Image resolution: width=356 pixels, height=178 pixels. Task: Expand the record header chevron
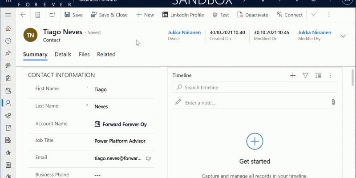pyautogui.click(x=343, y=36)
